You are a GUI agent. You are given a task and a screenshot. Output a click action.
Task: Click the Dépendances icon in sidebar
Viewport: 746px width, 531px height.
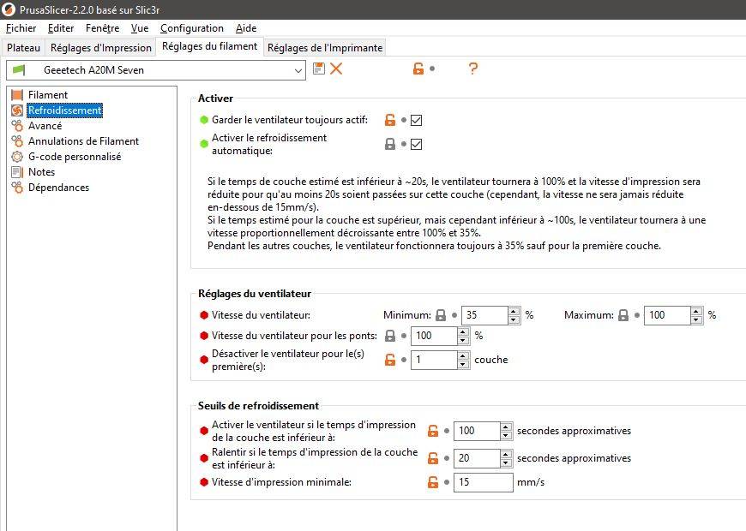point(17,188)
